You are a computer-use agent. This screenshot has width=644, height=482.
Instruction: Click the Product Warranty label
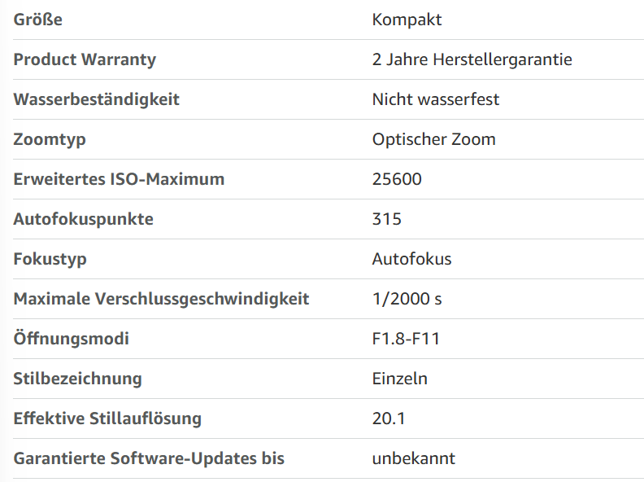pyautogui.click(x=85, y=59)
